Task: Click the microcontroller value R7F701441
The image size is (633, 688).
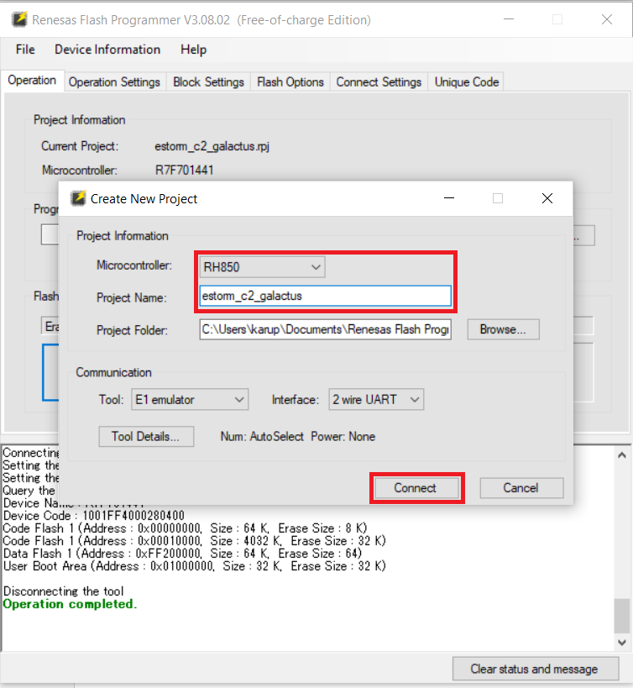Action: tap(184, 171)
